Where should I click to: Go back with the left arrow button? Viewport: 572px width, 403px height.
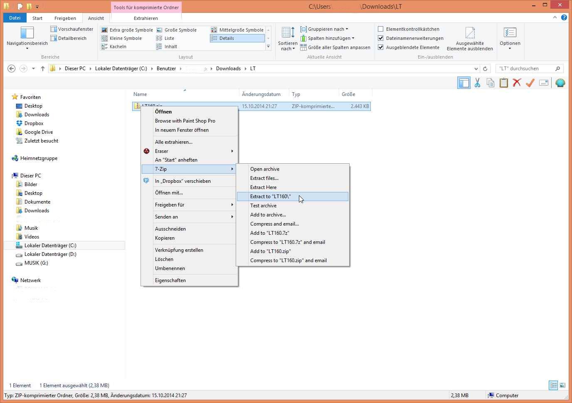(12, 69)
